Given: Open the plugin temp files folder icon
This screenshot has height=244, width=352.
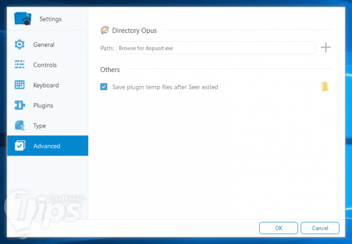Looking at the screenshot, I should 325,87.
